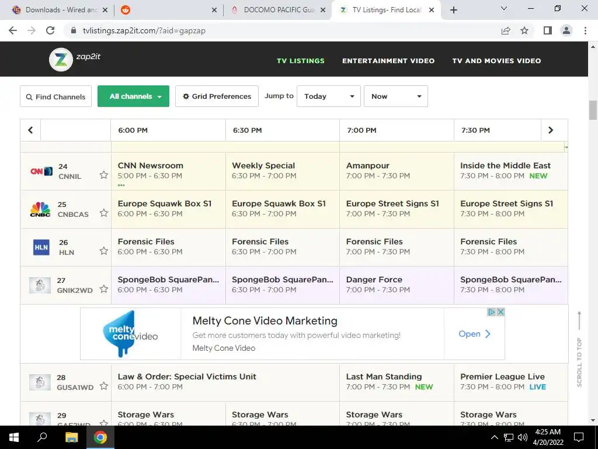598x449 pixels.
Task: Favorite channel 28 GUSA1WD with star
Action: (104, 386)
